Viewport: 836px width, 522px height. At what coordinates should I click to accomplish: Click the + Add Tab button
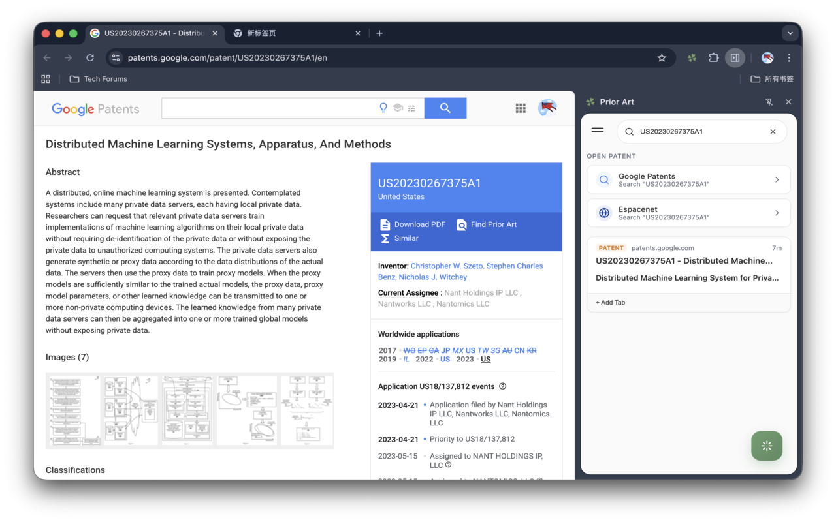[611, 303]
